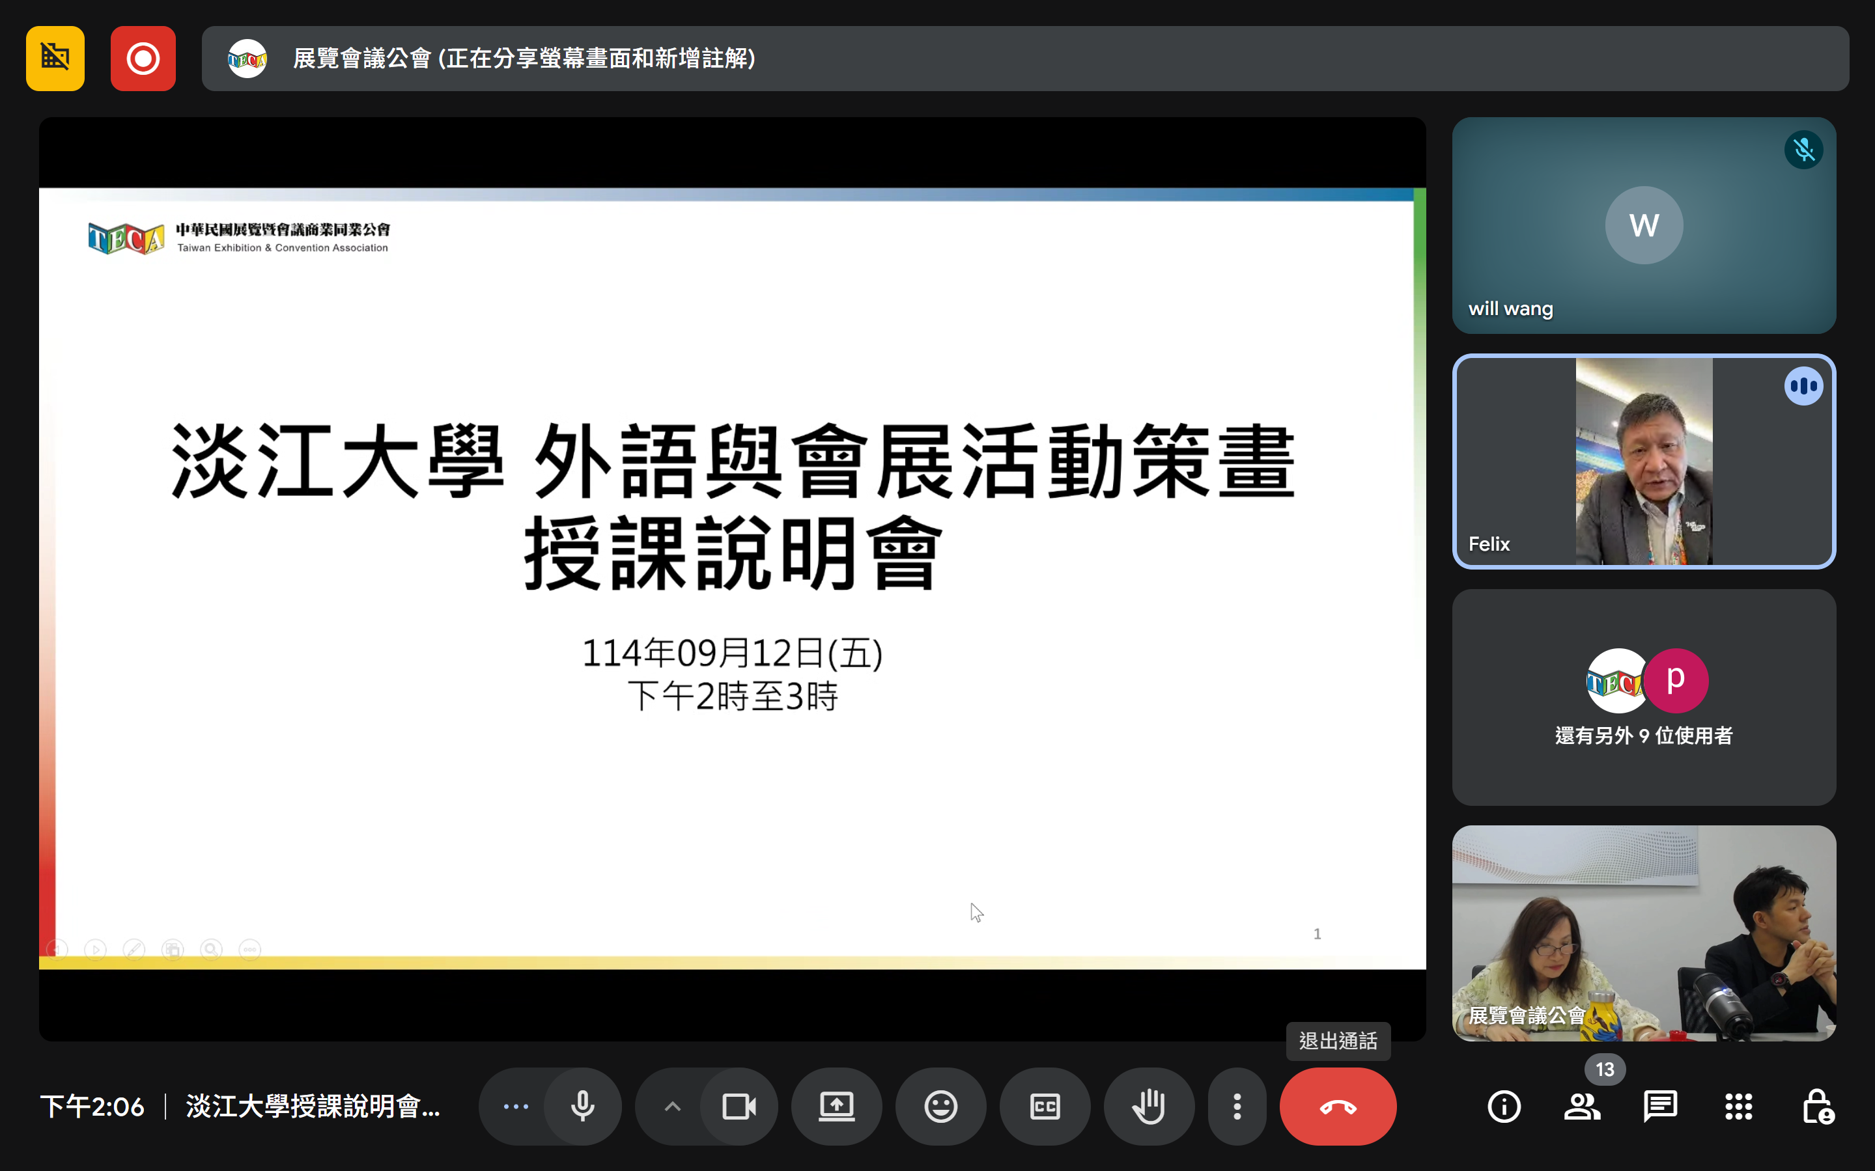Open host controls lock icon
Image resolution: width=1875 pixels, height=1171 pixels.
(x=1817, y=1106)
